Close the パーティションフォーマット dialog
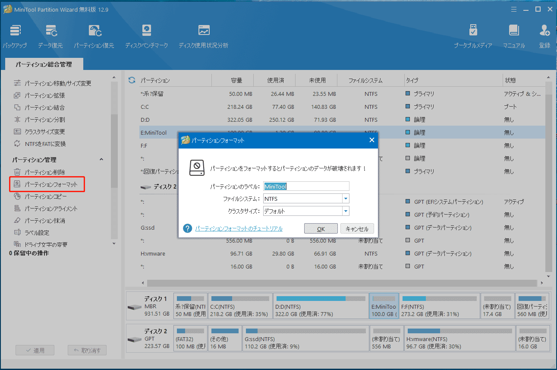The width and height of the screenshot is (557, 370). coord(372,140)
